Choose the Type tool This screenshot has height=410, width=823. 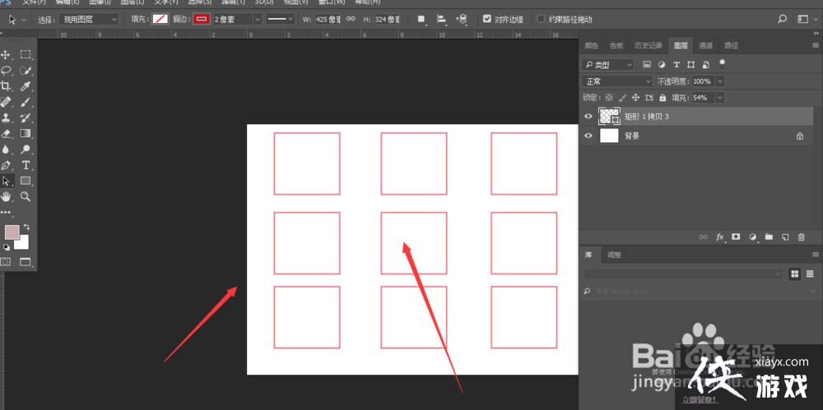click(26, 165)
